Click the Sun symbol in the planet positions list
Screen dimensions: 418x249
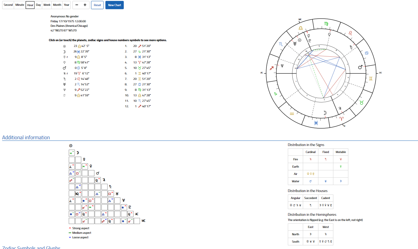[x=64, y=46]
